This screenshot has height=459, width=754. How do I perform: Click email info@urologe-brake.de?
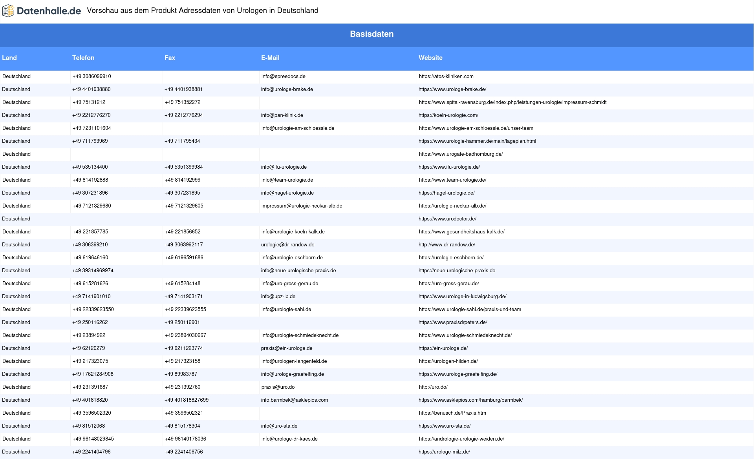click(x=287, y=89)
